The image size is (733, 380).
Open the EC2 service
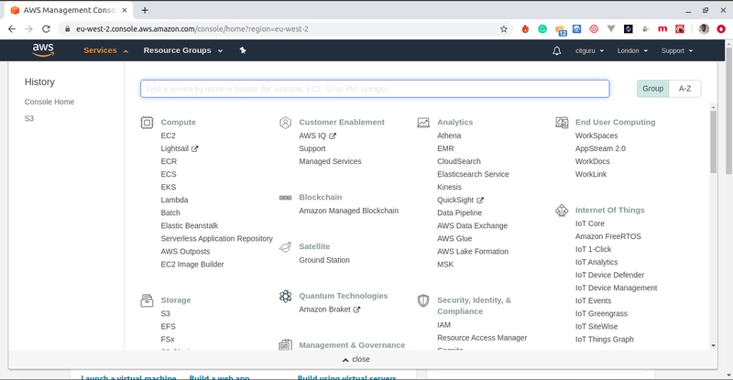coord(169,136)
